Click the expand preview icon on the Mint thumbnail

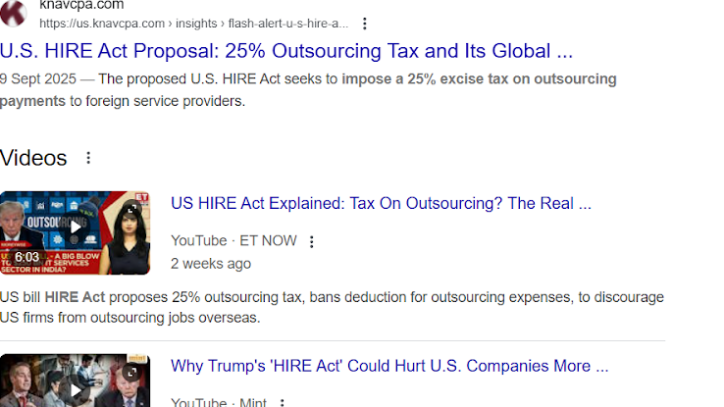coord(131,372)
